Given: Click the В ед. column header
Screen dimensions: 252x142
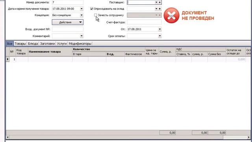Looking at the screenshot, I should click(x=115, y=54).
